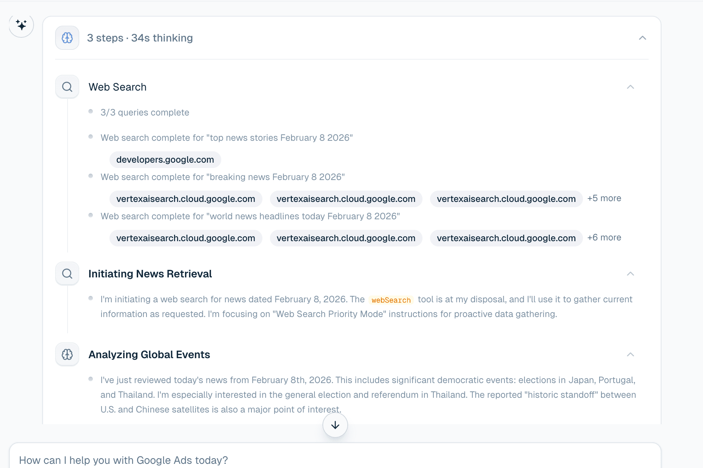Click the Web Search magnifier icon
703x468 pixels.
[x=67, y=87]
